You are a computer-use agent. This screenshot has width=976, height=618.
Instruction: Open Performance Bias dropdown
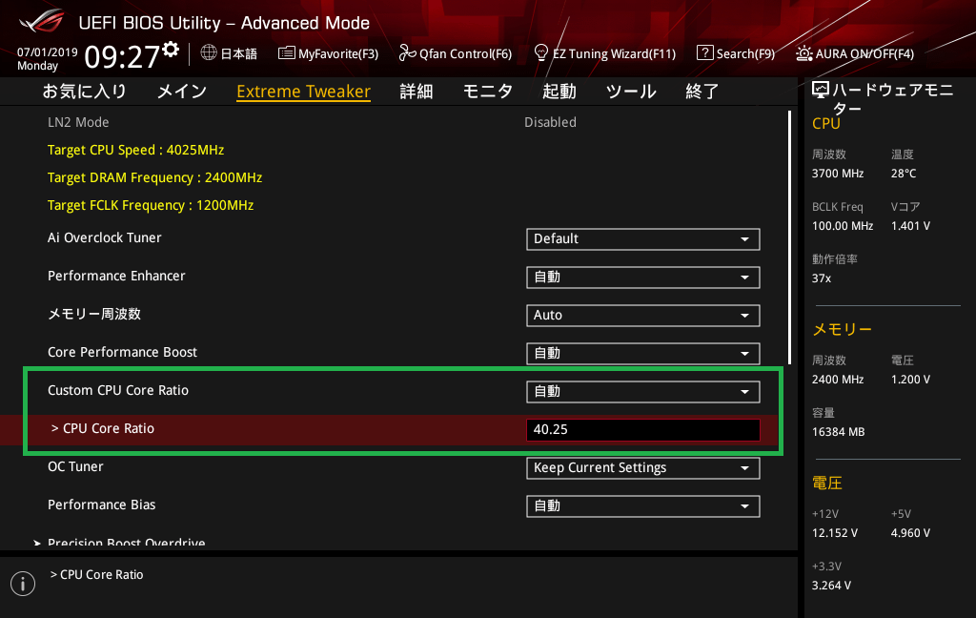[x=643, y=505]
